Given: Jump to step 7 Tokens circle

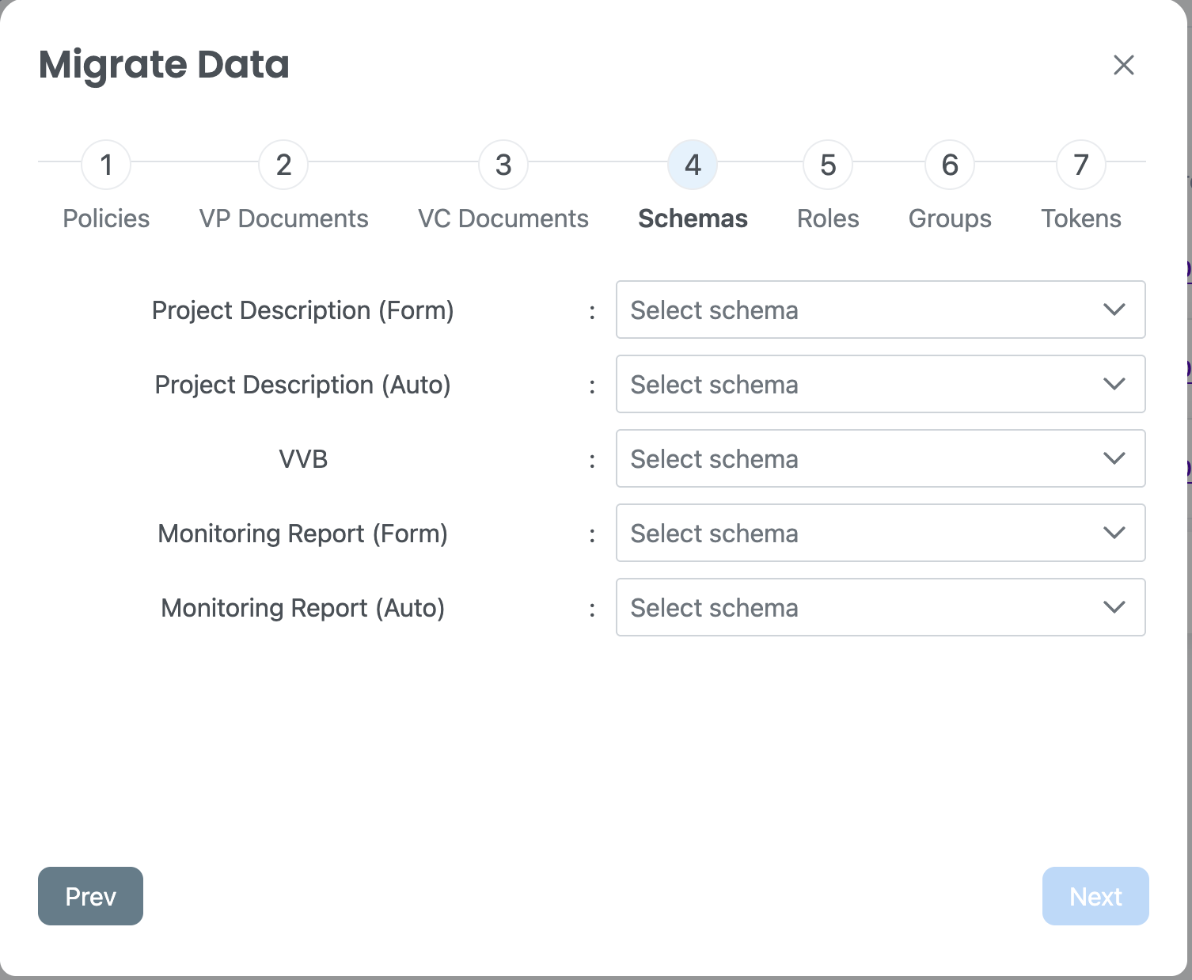Looking at the screenshot, I should 1081,165.
